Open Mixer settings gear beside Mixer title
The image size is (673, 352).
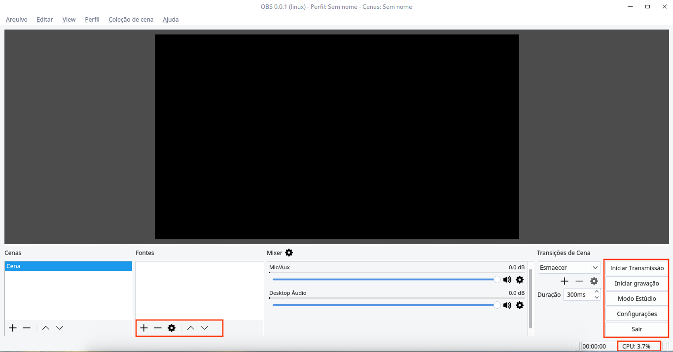289,253
